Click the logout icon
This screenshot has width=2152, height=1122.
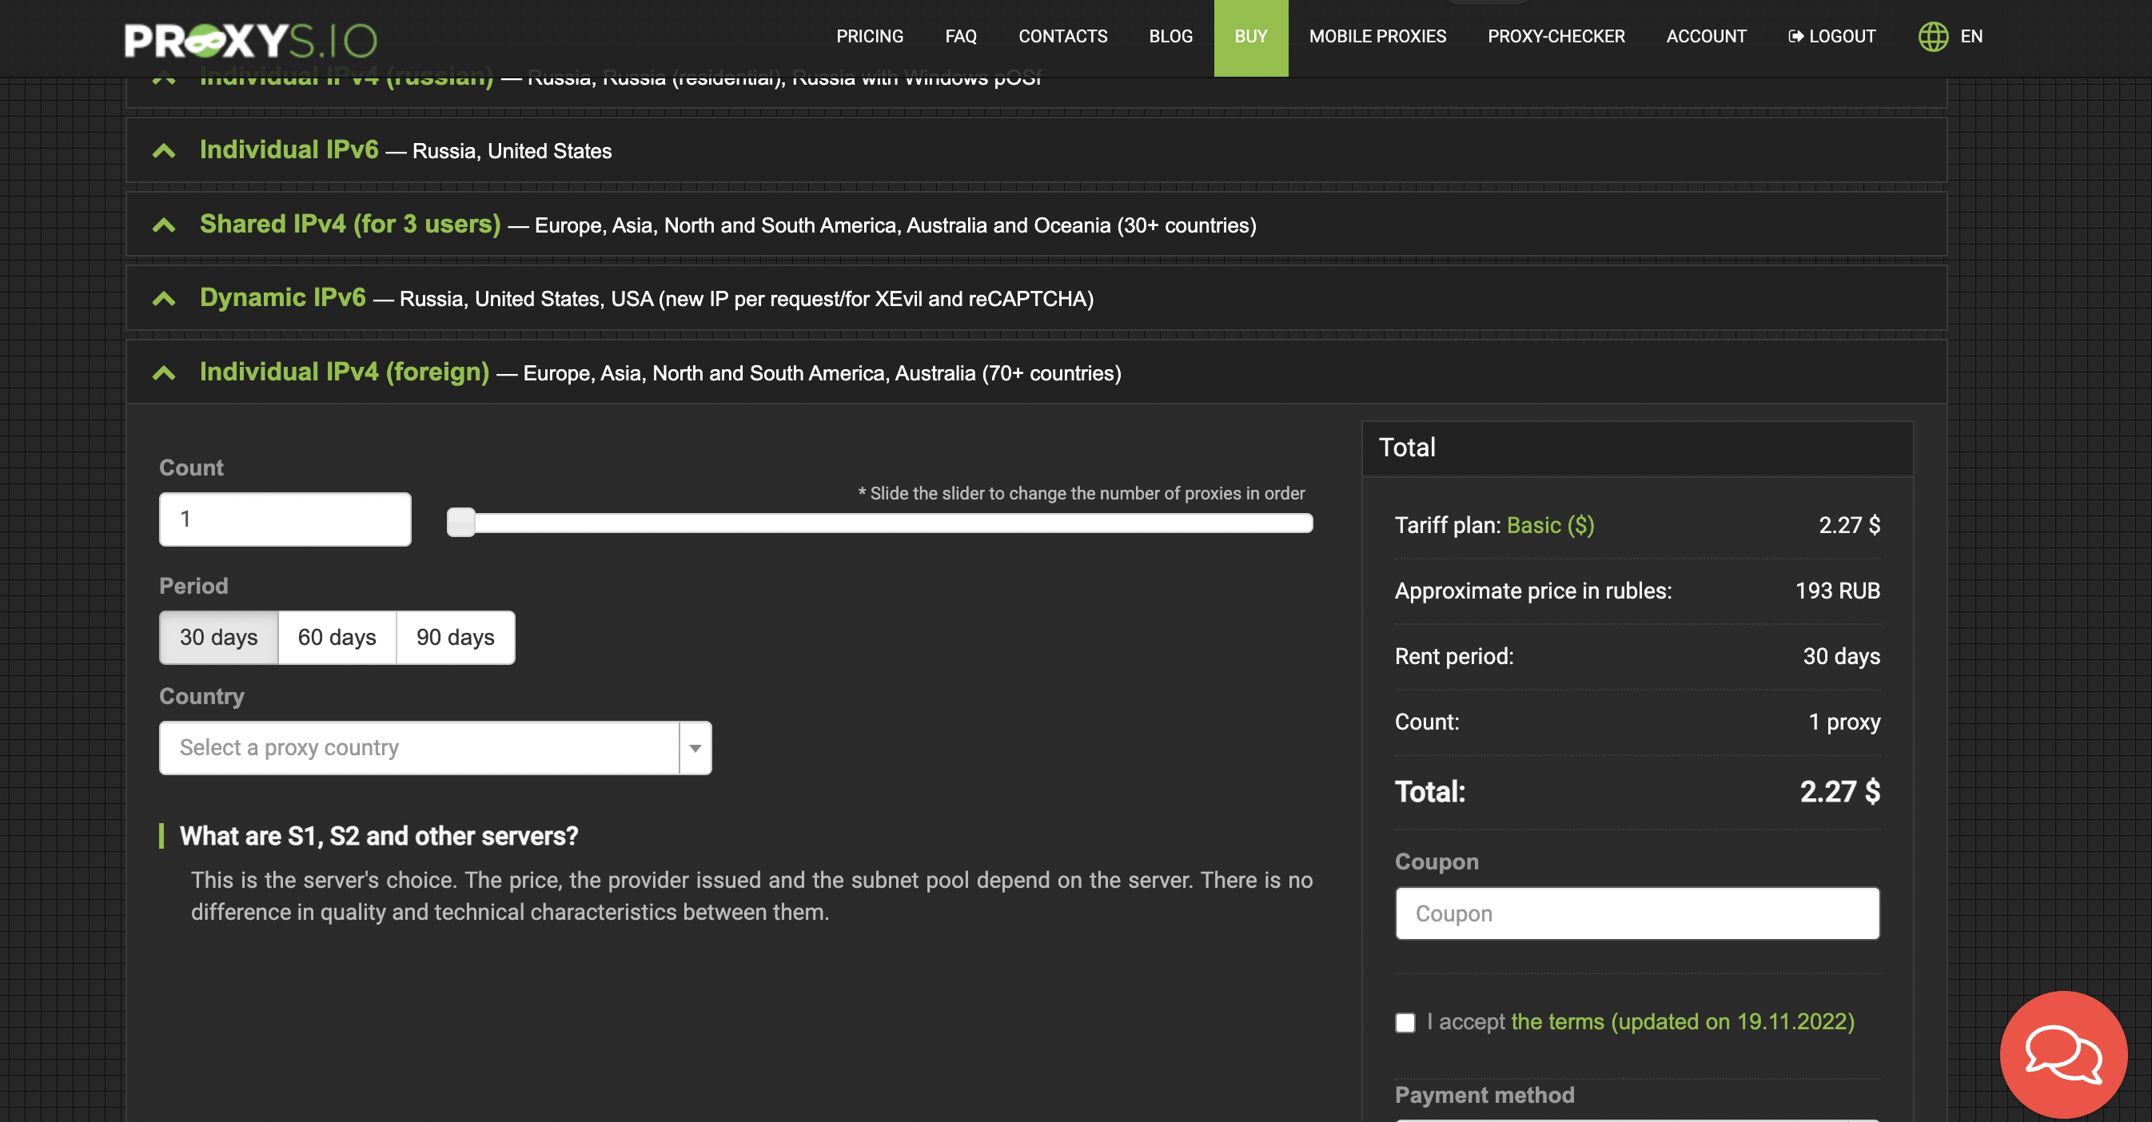point(1795,37)
